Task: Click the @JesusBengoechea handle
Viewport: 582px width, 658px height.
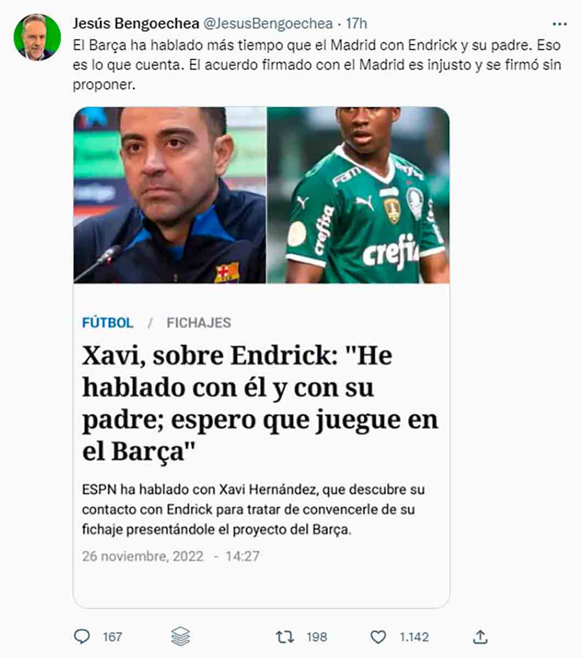Action: pos(268,24)
